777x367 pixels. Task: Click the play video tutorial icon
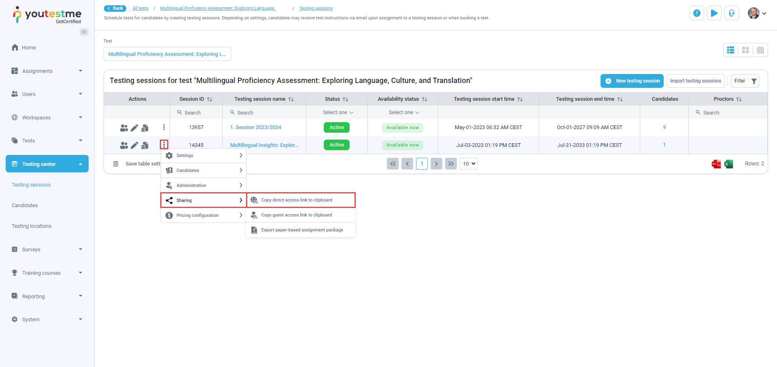[x=714, y=13]
